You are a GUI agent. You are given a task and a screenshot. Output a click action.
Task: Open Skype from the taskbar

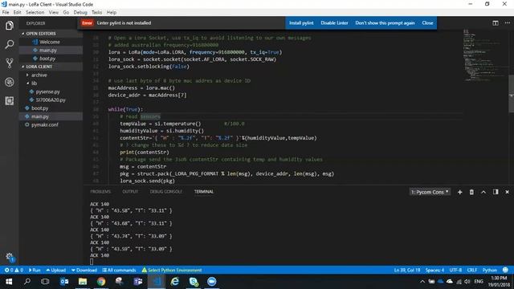pos(194,282)
